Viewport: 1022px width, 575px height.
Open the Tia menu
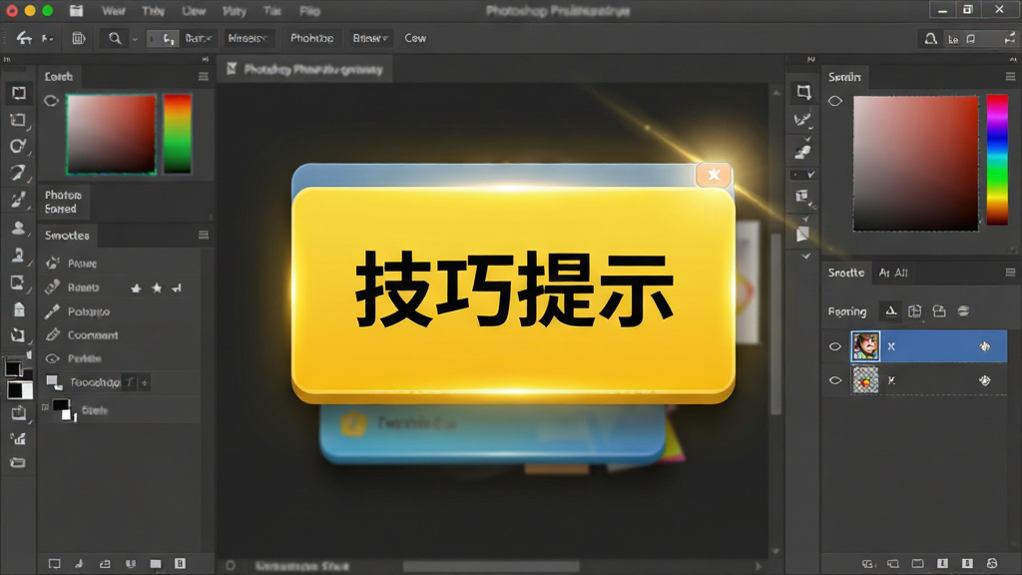click(x=271, y=11)
